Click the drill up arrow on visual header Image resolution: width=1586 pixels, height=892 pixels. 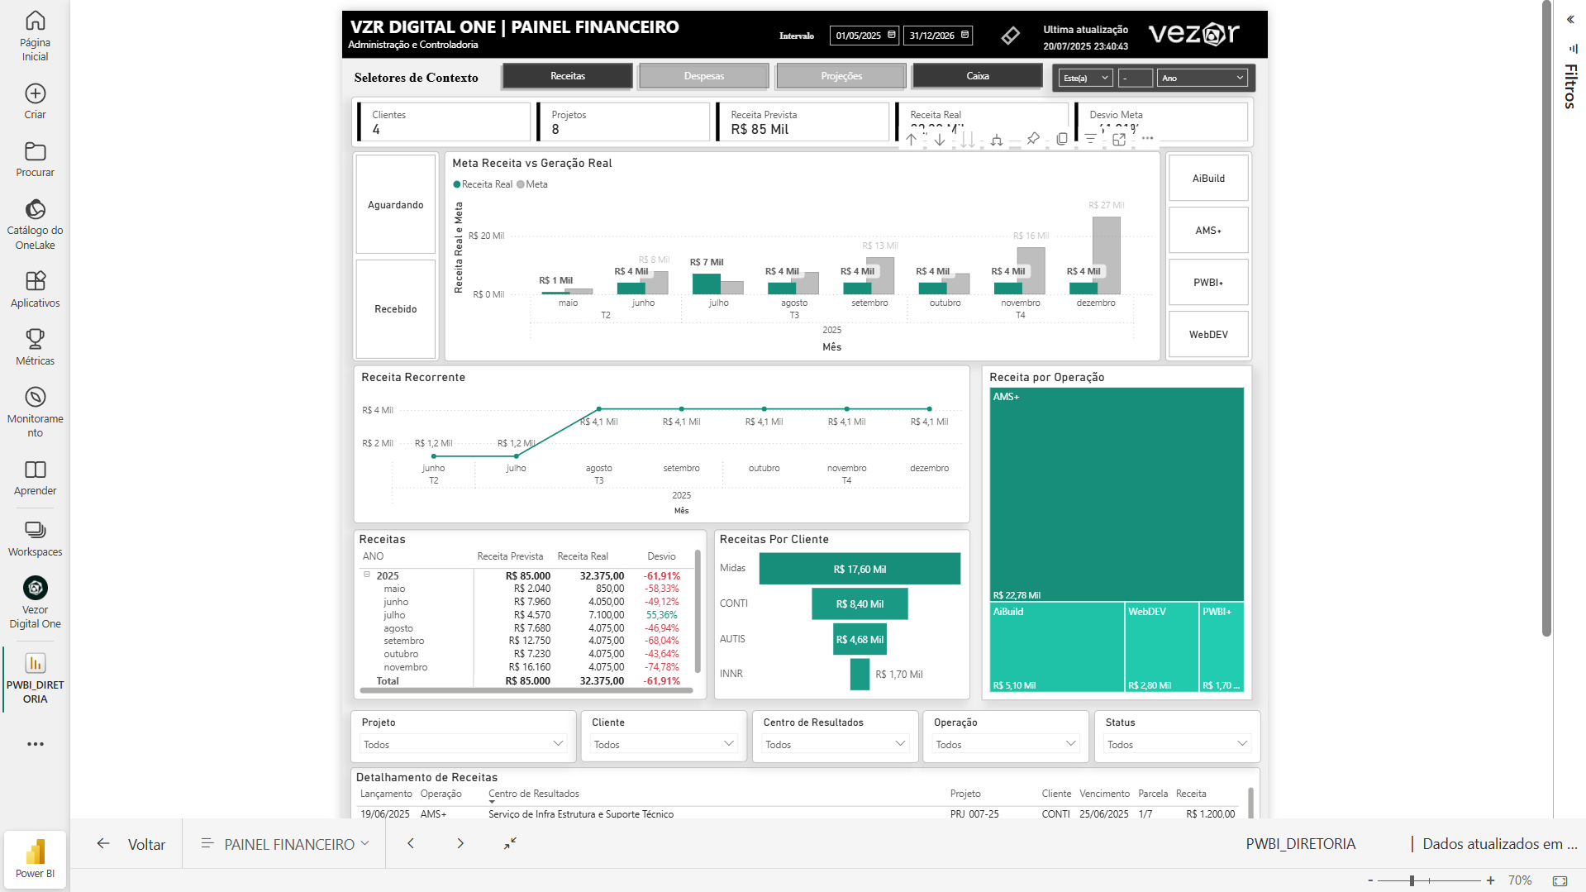click(911, 140)
